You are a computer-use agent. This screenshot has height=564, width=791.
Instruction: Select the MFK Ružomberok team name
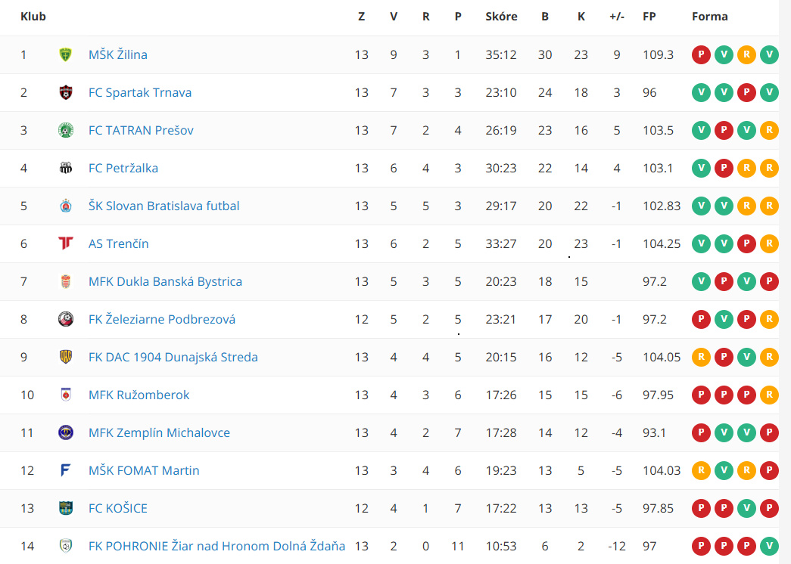coord(139,395)
